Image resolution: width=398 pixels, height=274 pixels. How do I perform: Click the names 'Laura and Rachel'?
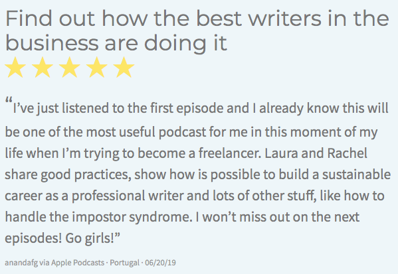point(316,153)
